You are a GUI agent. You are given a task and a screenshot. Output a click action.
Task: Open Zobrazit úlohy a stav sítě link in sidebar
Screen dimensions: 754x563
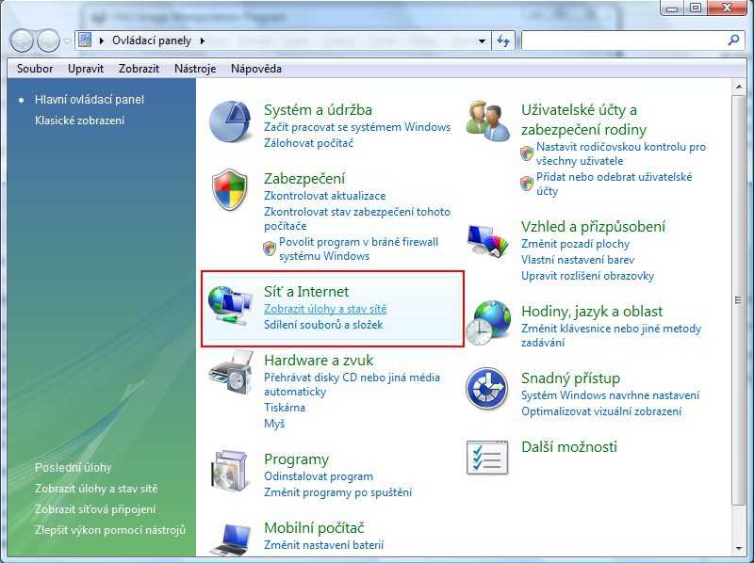[96, 489]
